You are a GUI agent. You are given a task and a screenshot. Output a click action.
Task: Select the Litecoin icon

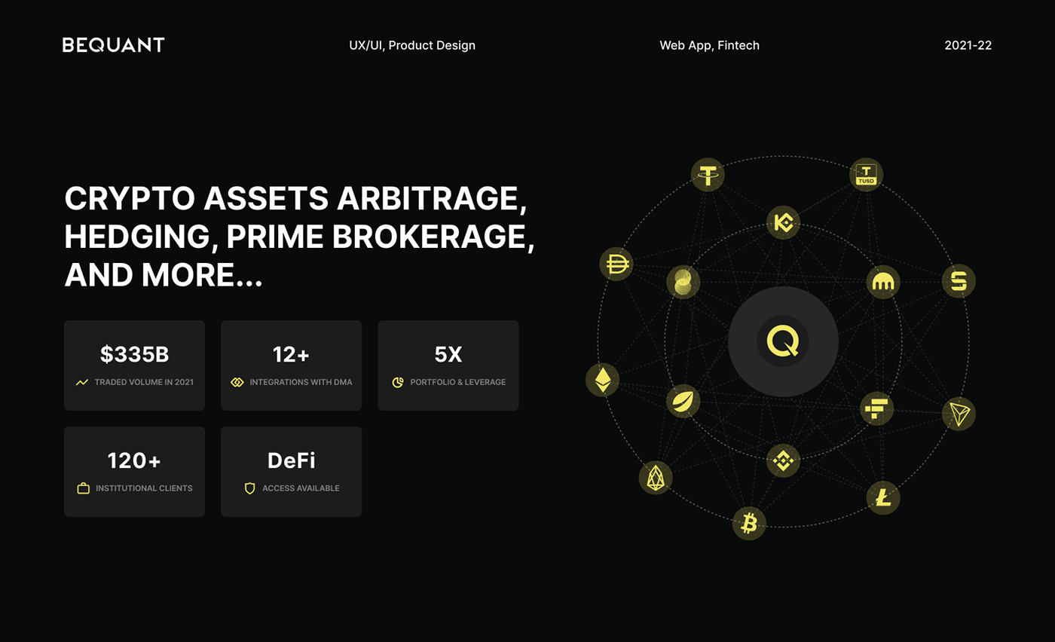pos(883,497)
